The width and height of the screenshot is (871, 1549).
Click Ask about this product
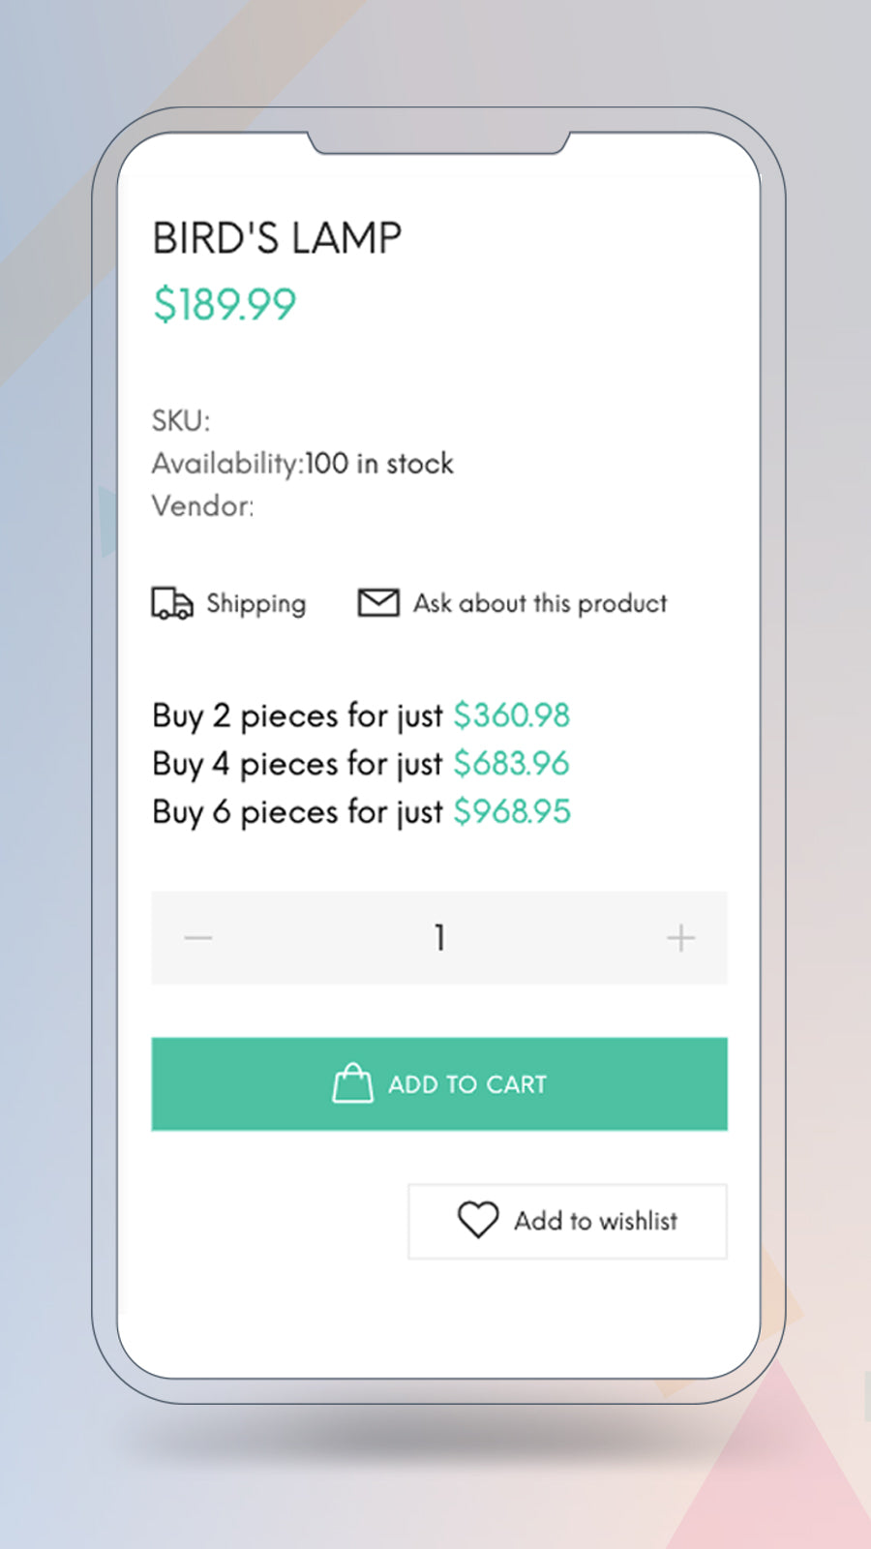pyautogui.click(x=539, y=602)
